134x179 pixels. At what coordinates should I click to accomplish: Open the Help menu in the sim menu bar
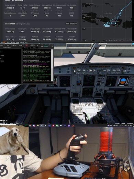(x=26, y=42)
